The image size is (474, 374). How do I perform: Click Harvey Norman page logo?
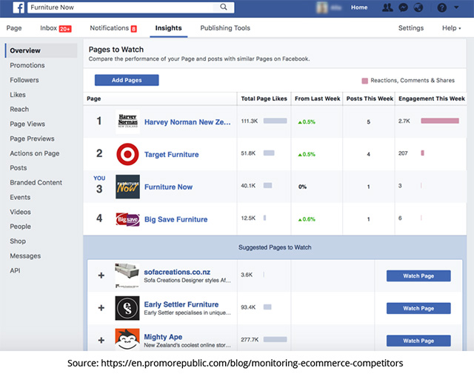(x=127, y=121)
